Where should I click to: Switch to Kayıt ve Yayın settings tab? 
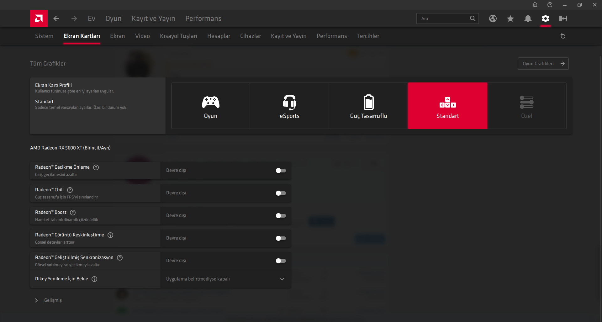tap(289, 36)
